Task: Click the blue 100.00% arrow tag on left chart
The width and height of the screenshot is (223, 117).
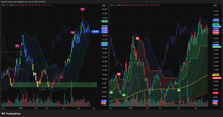Action: tap(95, 31)
